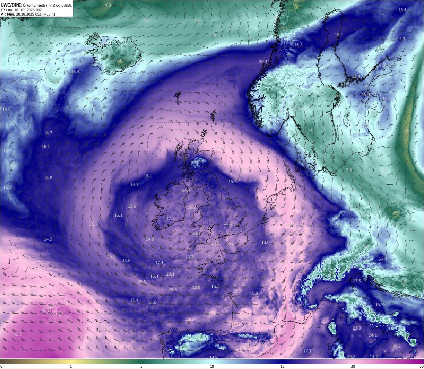Screen dimensions: 424x369
Task: Click the 18.8 value label
Action: coord(48,178)
